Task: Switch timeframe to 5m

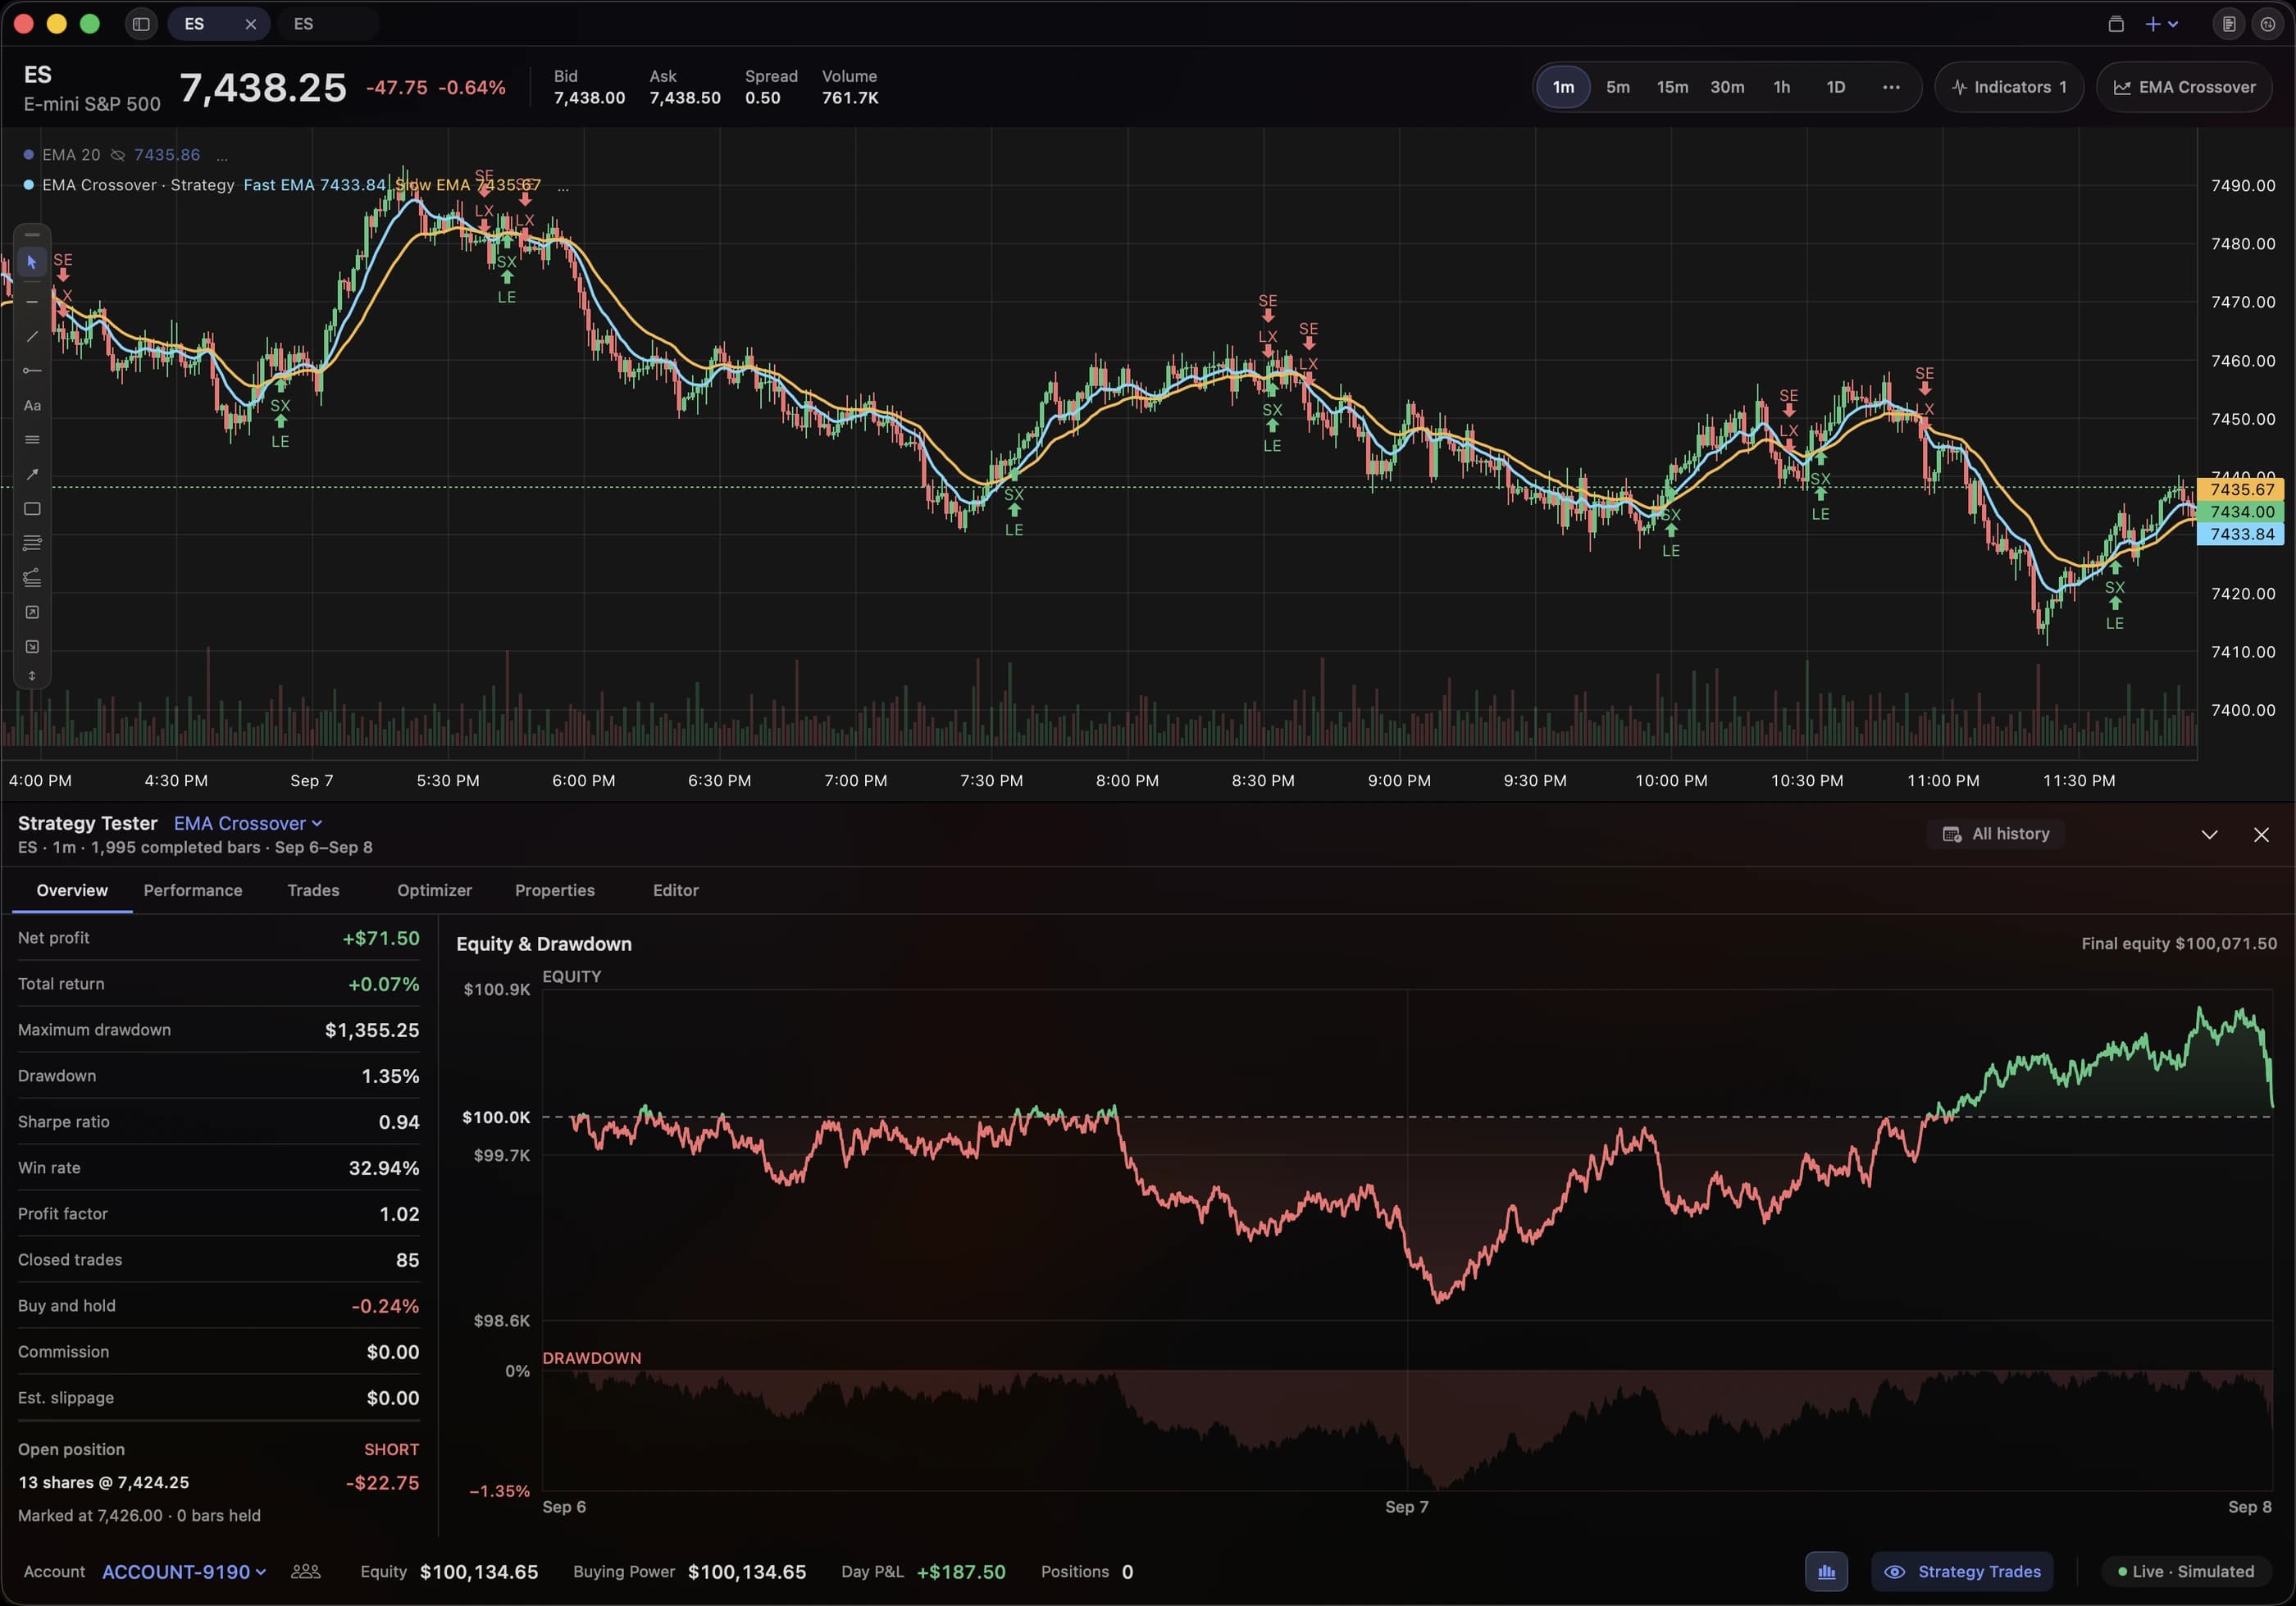Action: (x=1617, y=87)
